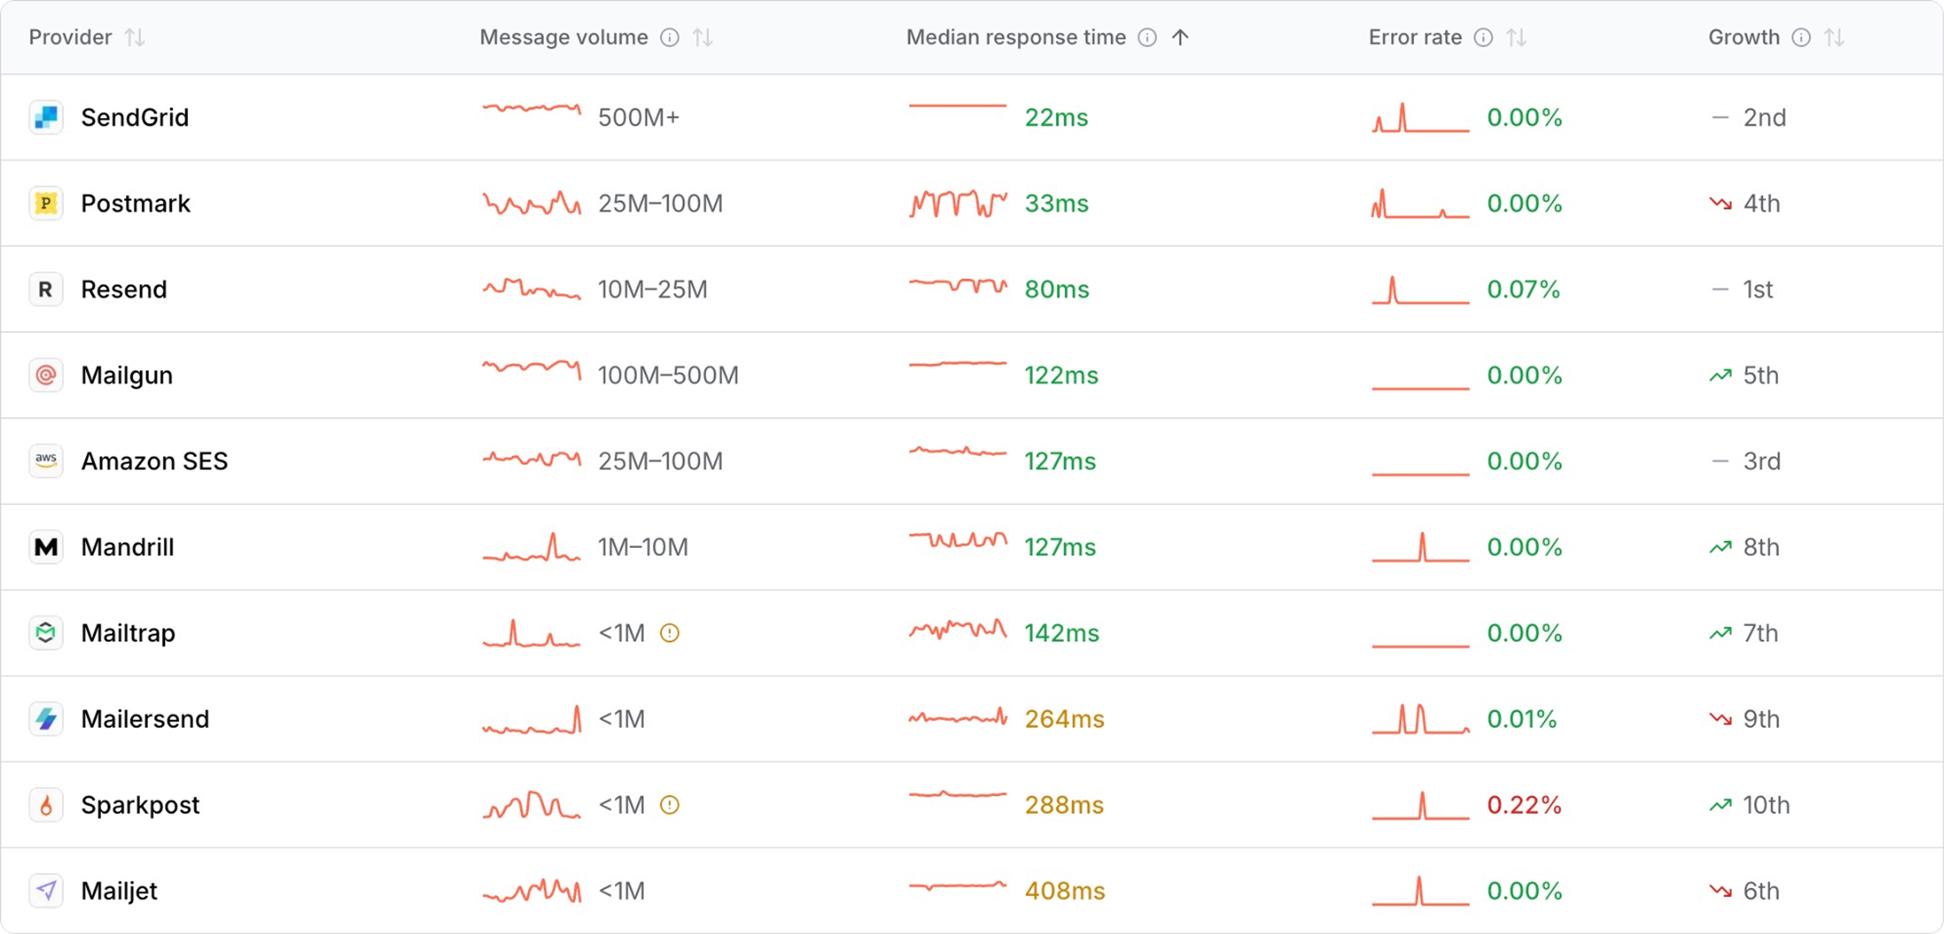Click Mailtrap volume warning icon

669,633
